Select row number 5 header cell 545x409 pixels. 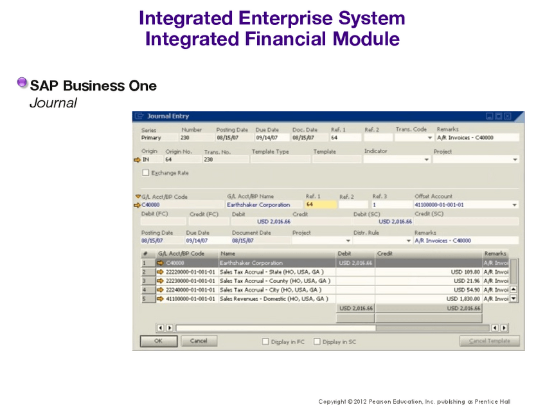[148, 299]
